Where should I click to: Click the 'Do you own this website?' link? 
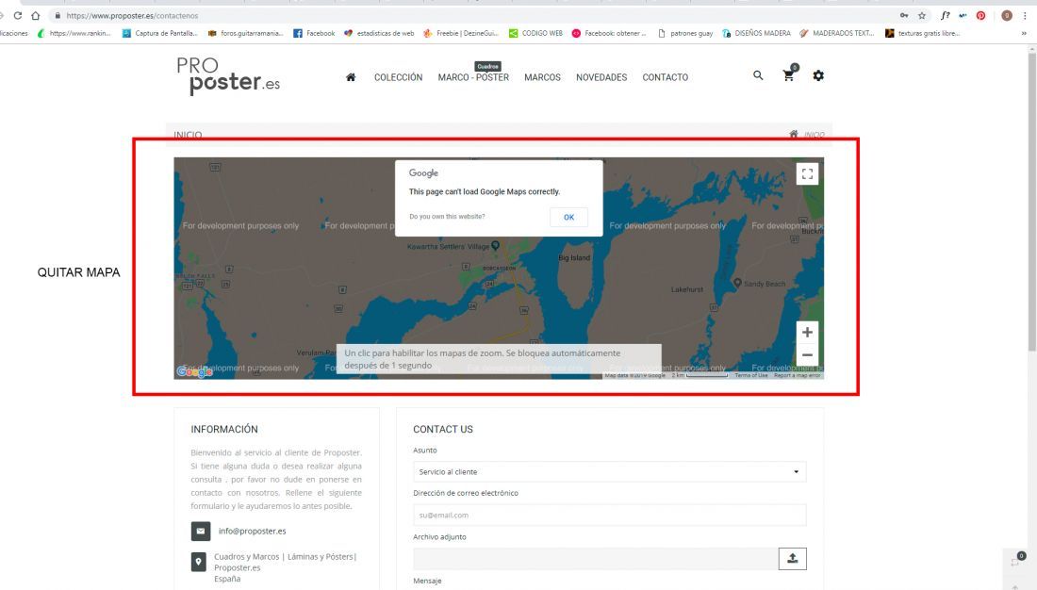(x=447, y=216)
